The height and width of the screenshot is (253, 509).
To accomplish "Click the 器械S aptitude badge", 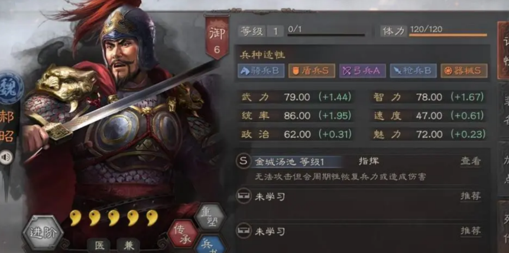I will click(x=464, y=71).
